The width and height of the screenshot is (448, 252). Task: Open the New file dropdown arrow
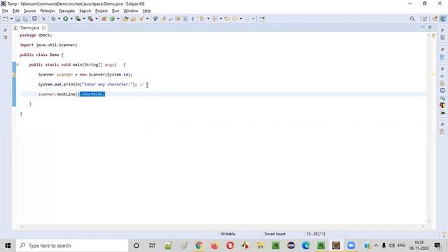[x=11, y=19]
